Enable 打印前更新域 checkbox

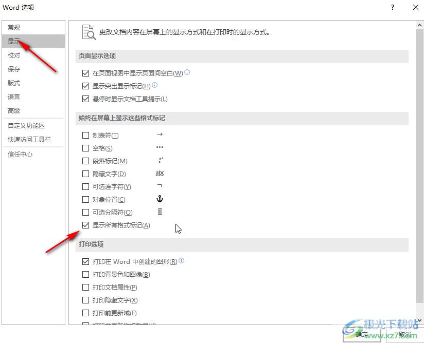[x=85, y=313]
